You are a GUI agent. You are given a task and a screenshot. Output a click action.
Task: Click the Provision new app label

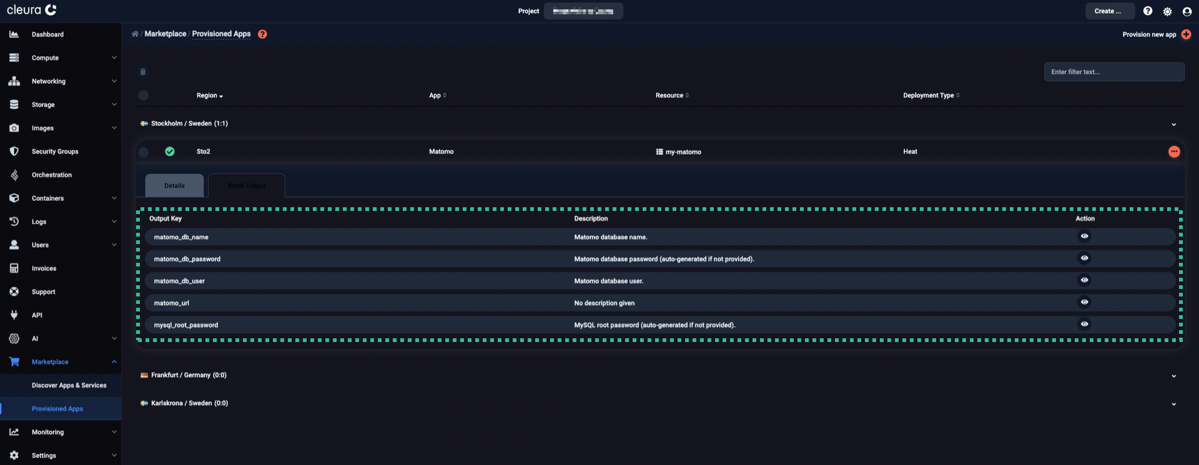coord(1149,34)
